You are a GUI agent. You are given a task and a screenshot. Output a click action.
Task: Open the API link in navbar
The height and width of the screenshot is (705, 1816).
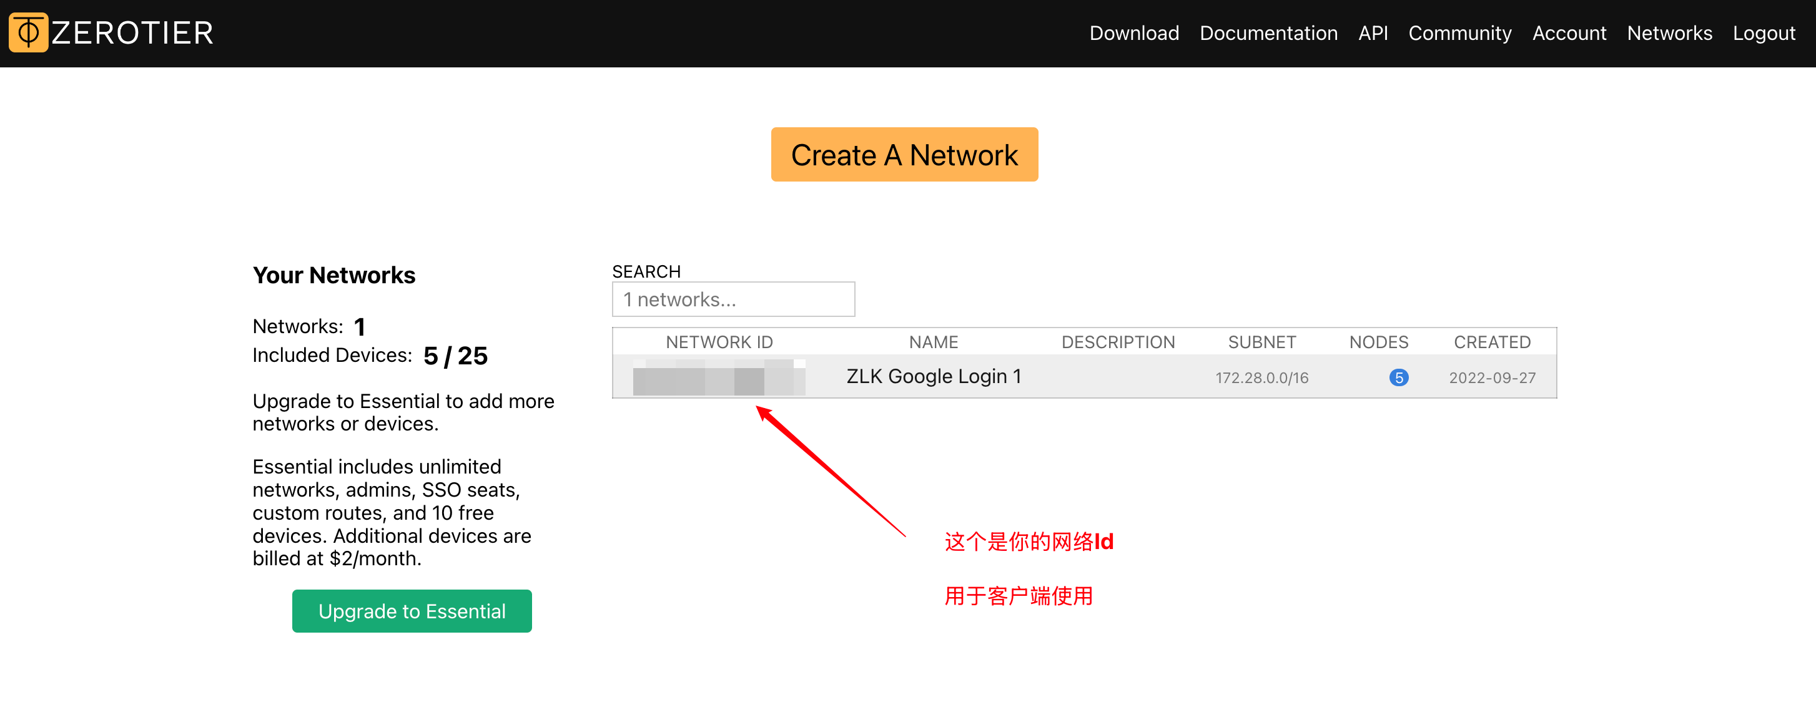[1373, 33]
